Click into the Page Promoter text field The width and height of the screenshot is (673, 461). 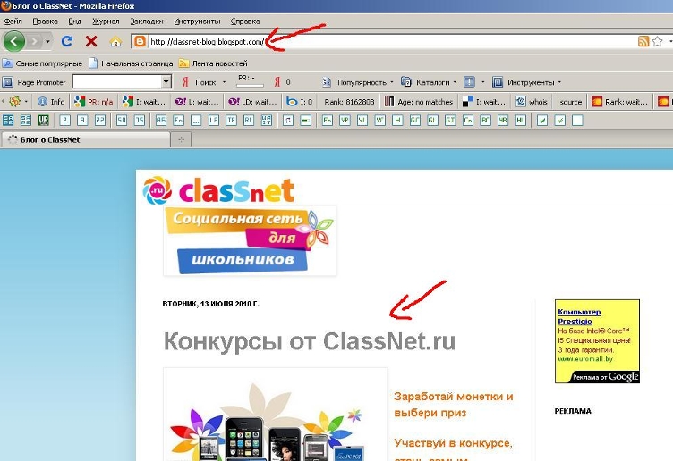click(x=117, y=82)
